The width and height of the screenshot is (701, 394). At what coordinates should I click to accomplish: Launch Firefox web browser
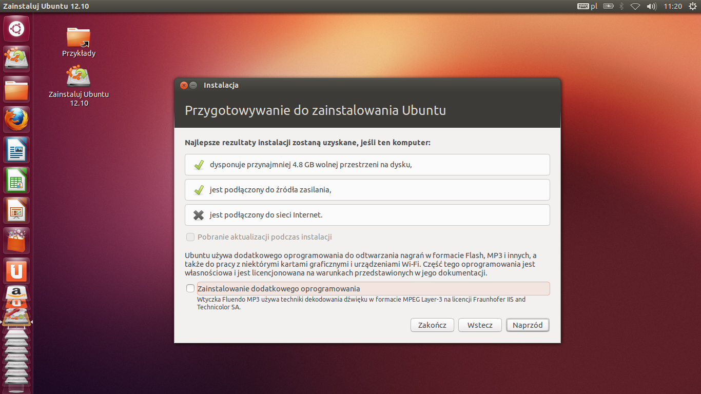click(x=16, y=120)
